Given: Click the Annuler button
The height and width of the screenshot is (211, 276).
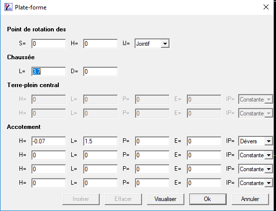Looking at the screenshot, I should point(250,199).
